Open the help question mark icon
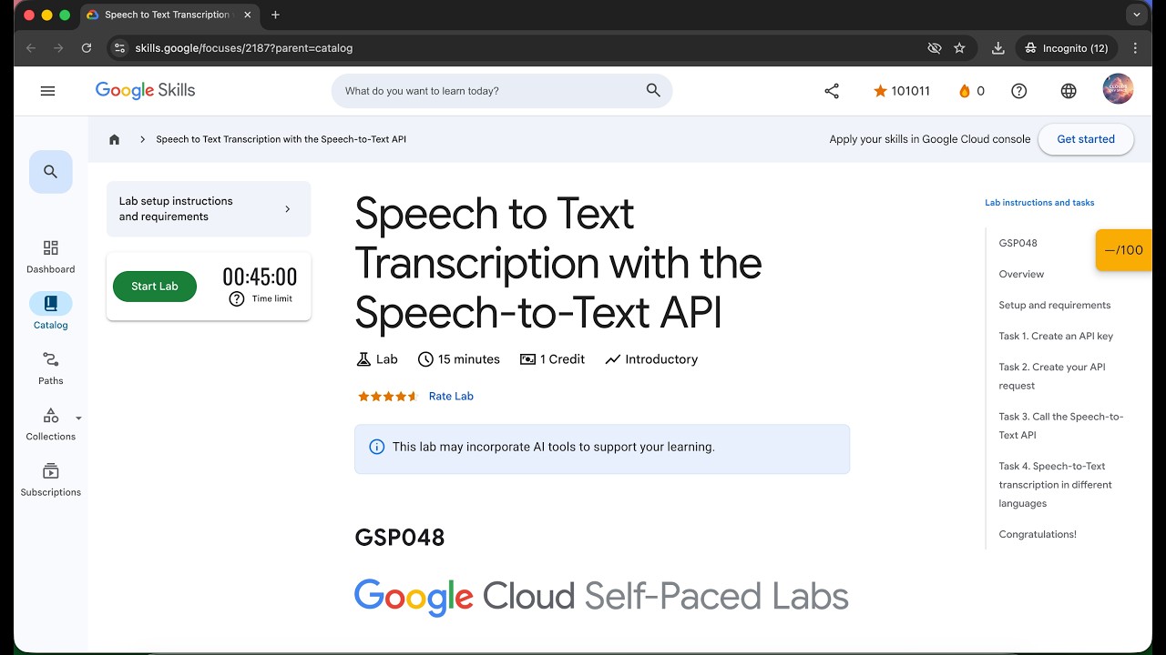 point(1019,91)
